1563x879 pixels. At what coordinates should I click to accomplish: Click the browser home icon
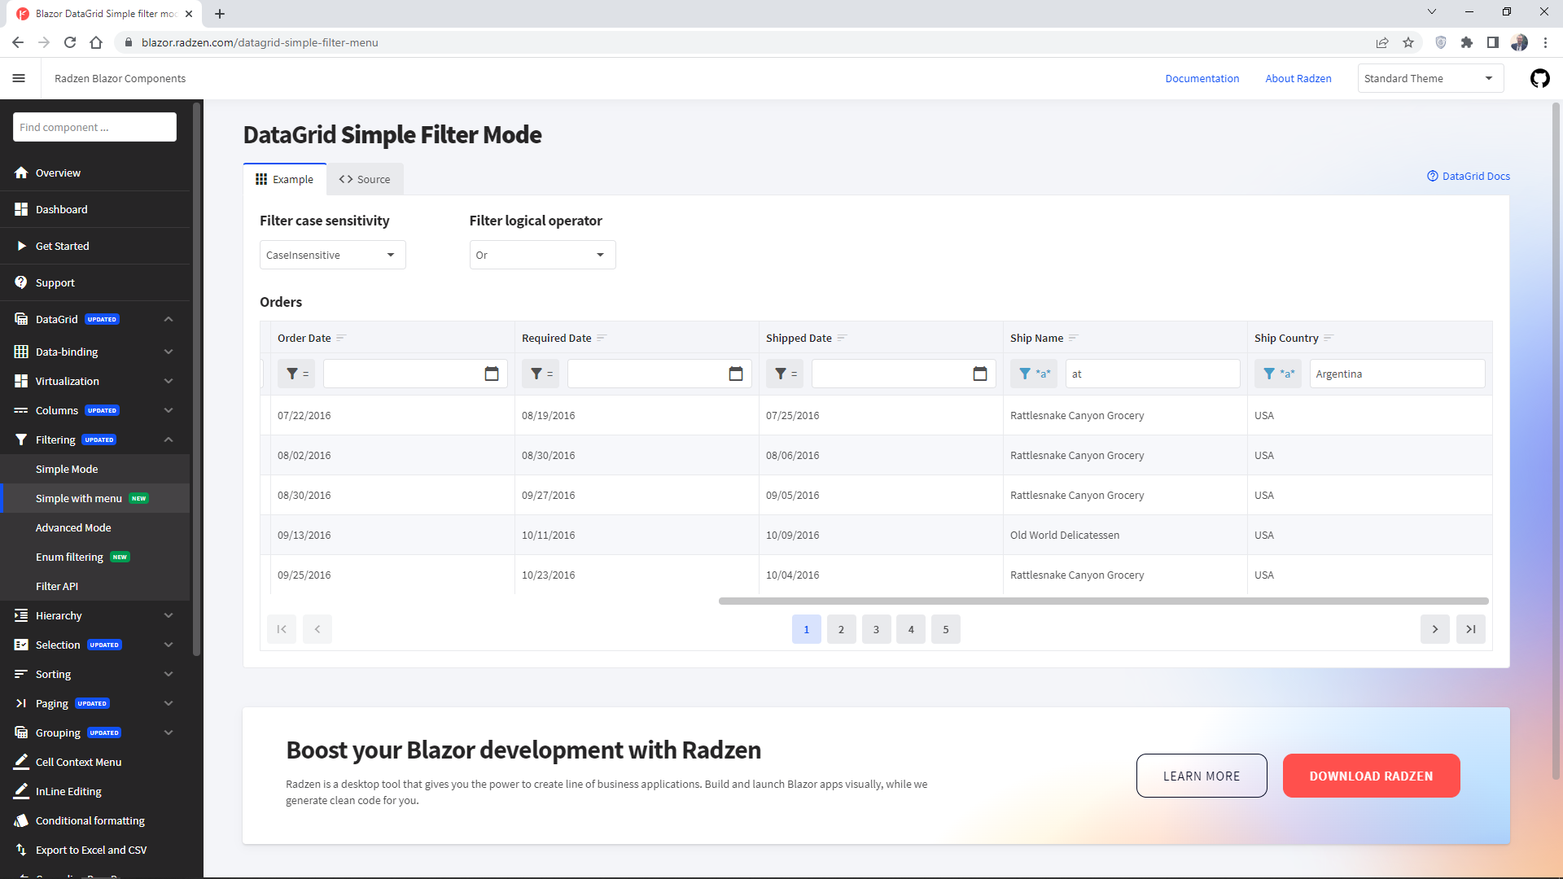tap(96, 42)
